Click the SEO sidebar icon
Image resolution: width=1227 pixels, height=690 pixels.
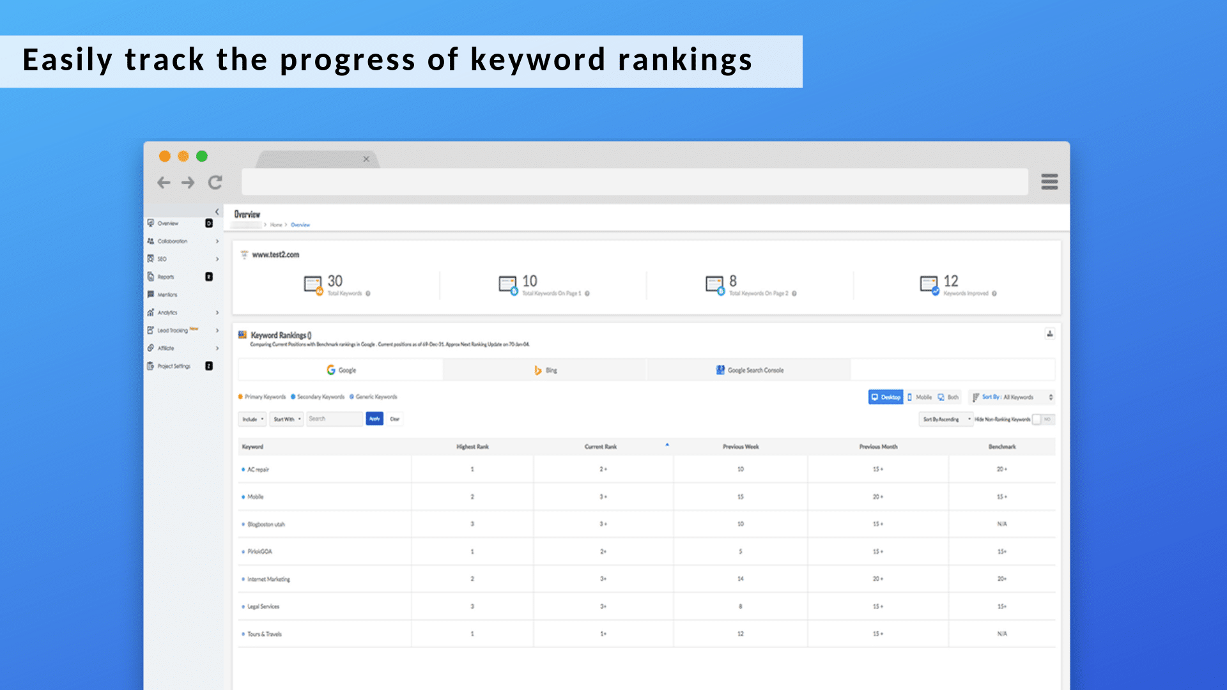point(151,259)
